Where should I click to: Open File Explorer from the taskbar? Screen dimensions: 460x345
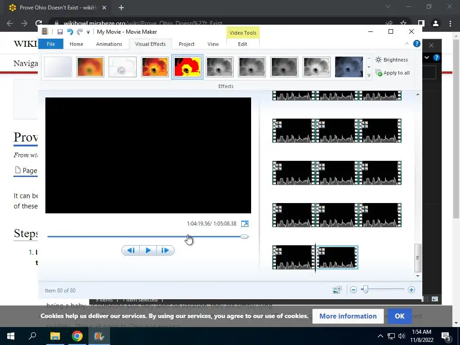click(55, 336)
